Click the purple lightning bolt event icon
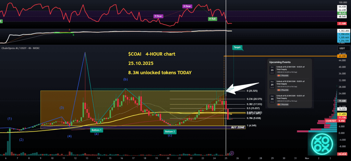Screen dimensions: 351x161 point(232,153)
